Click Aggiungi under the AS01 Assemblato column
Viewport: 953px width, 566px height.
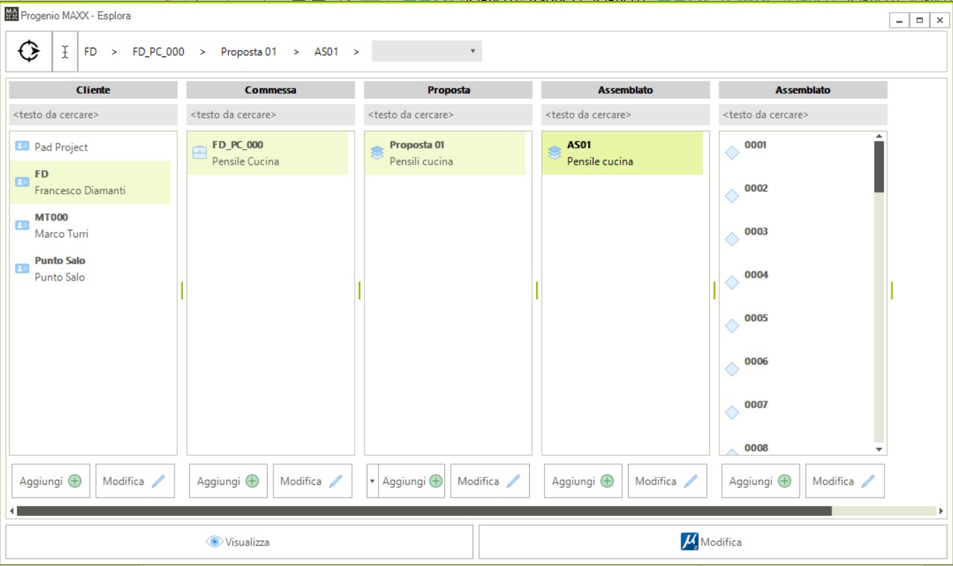583,481
